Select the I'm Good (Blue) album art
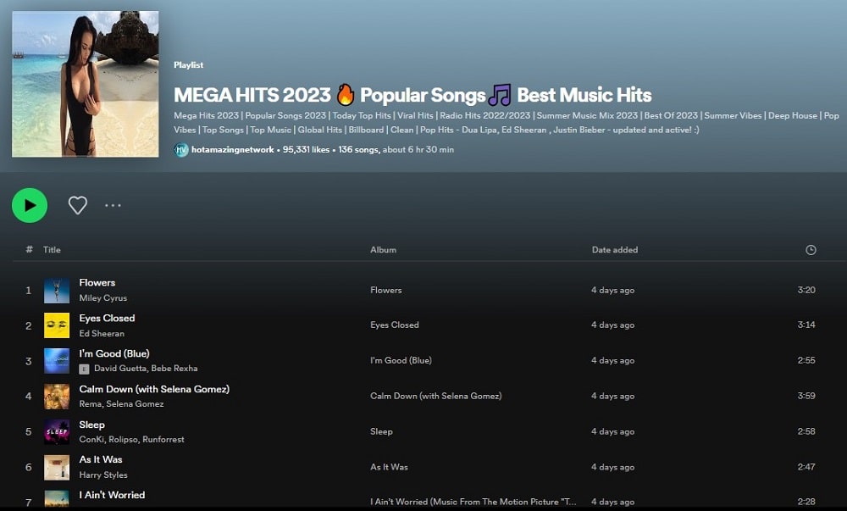Viewport: 847px width, 511px height. click(57, 361)
